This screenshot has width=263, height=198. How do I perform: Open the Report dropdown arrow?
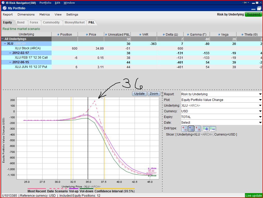click(260, 94)
